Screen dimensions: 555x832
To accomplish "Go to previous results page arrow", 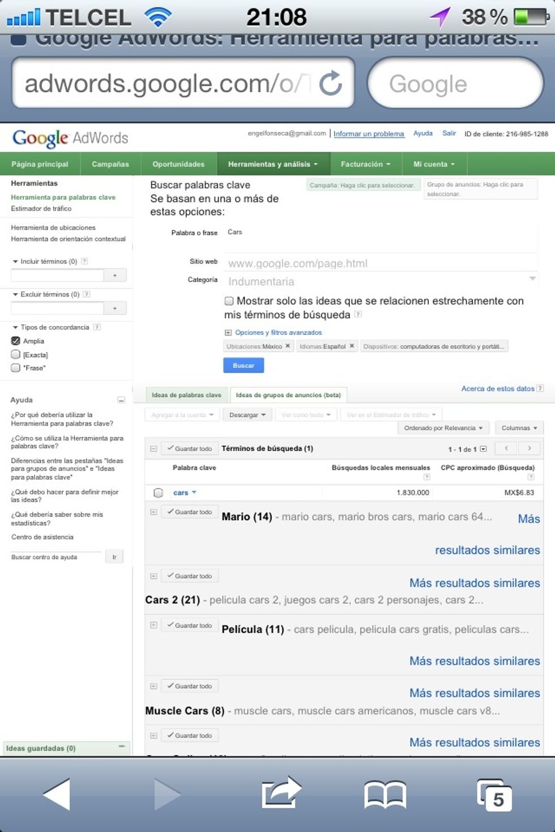I will tap(507, 448).
